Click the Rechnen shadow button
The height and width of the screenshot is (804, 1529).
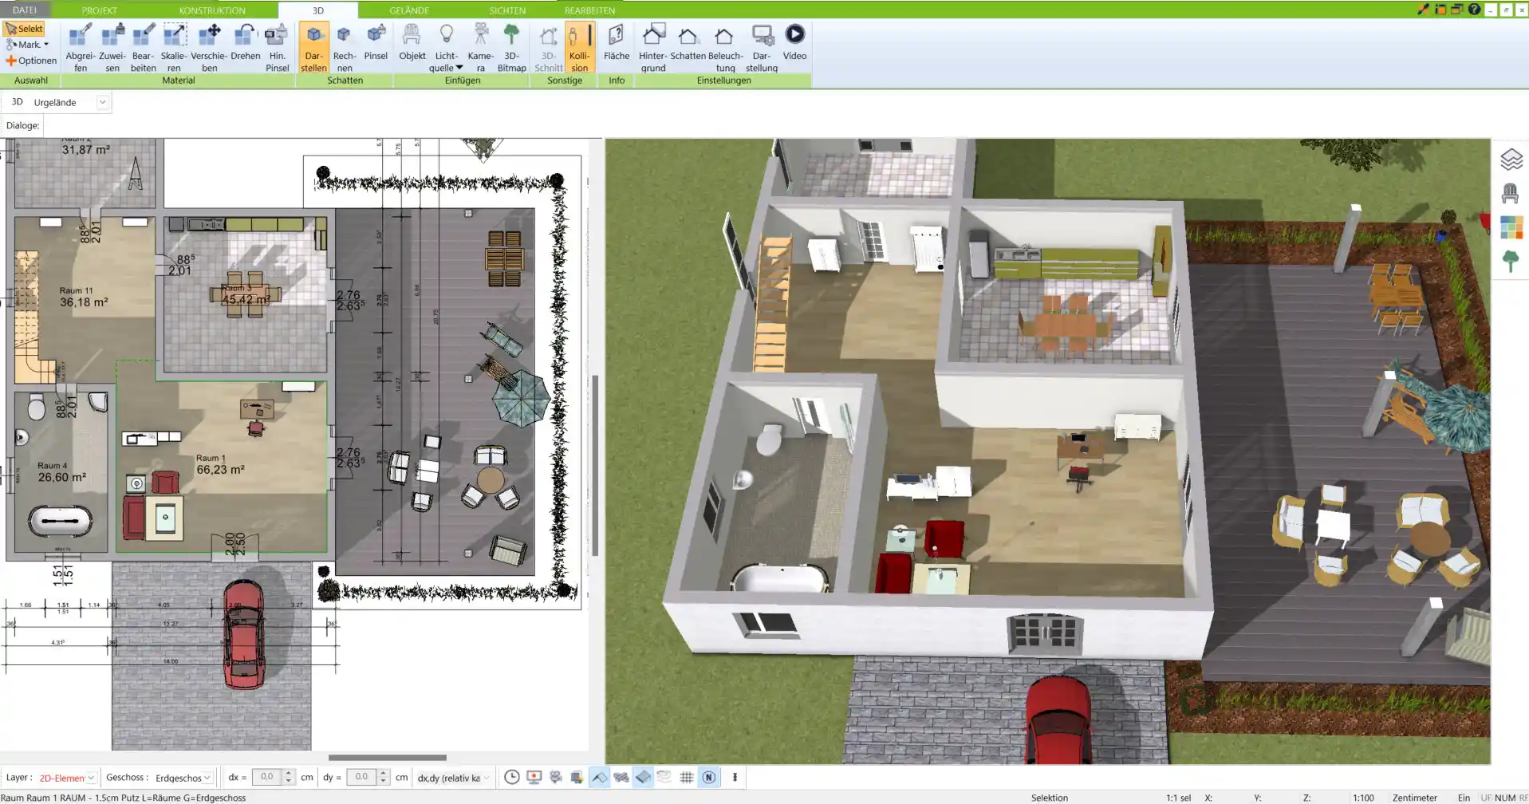pyautogui.click(x=345, y=48)
